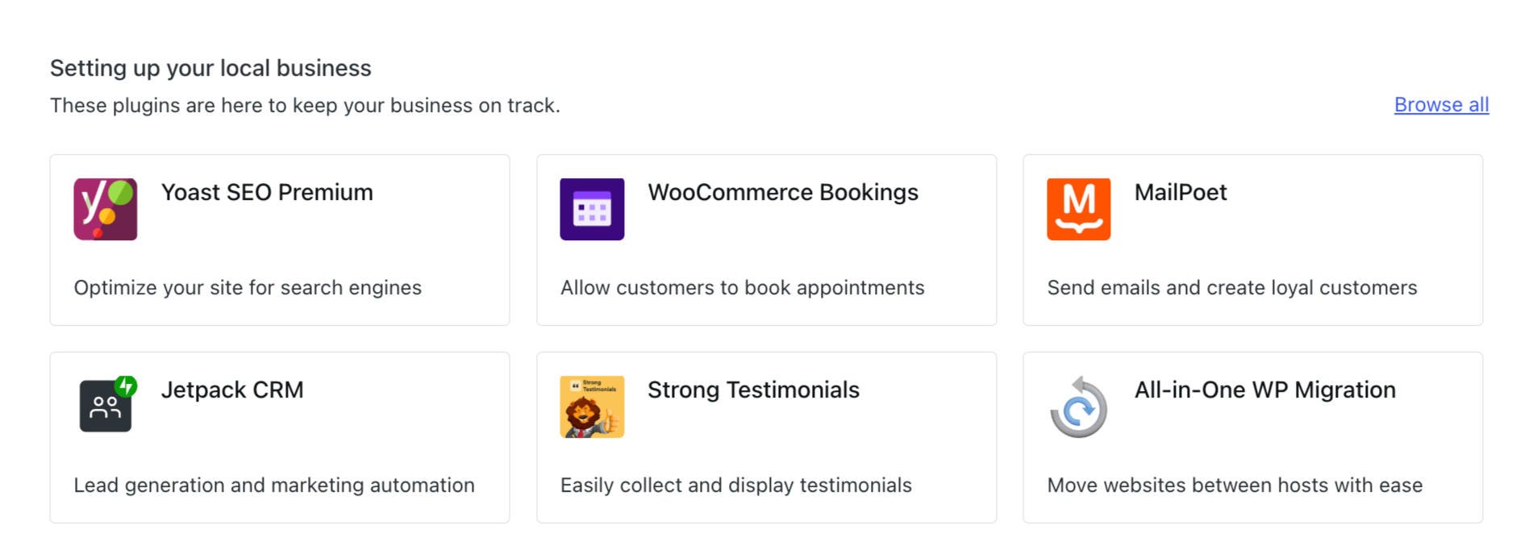The image size is (1537, 558).
Task: Select the Jetpack CRM icon
Action: pos(106,406)
